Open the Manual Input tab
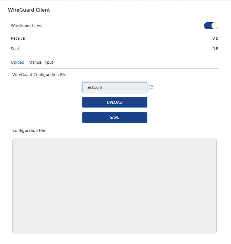 tap(41, 62)
